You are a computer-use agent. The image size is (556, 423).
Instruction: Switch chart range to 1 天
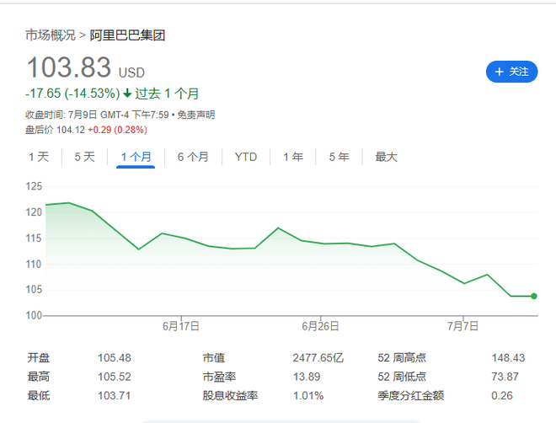(39, 157)
